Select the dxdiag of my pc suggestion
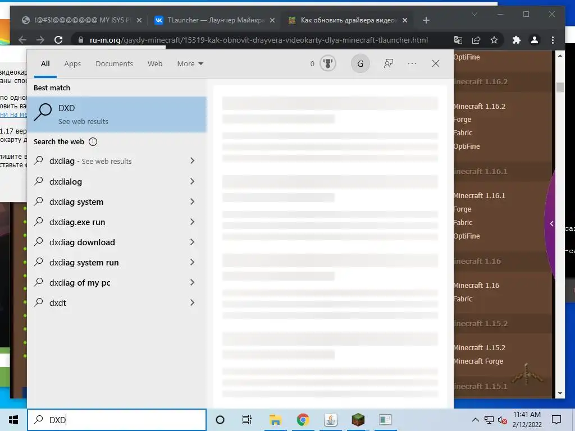This screenshot has width=575, height=431. [117, 282]
